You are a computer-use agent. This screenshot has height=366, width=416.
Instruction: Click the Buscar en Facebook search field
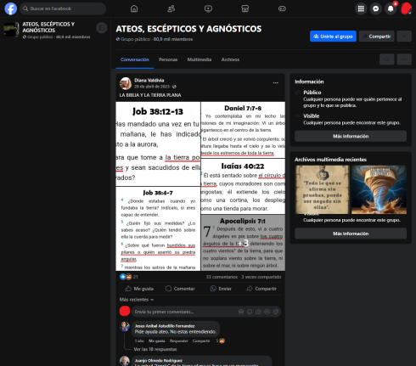point(63,8)
